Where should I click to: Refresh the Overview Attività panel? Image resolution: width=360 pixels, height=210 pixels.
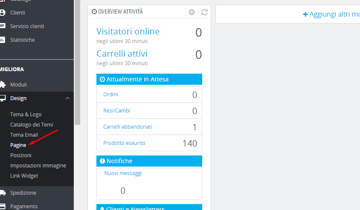pyautogui.click(x=204, y=12)
